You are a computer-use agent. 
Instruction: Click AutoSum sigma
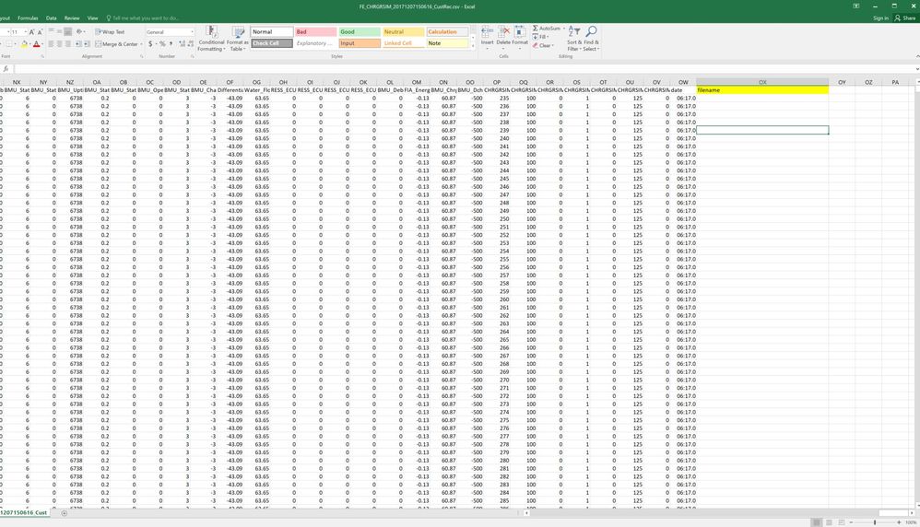pyautogui.click(x=547, y=29)
